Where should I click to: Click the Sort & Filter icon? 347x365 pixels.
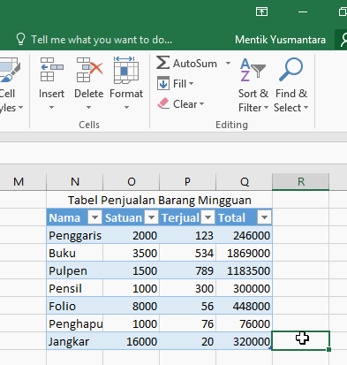(253, 70)
